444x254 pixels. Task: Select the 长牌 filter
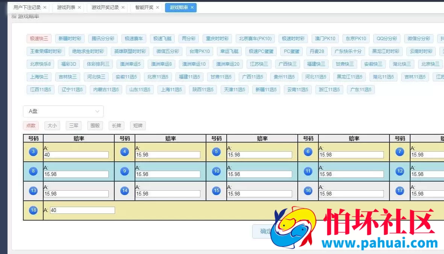tap(116, 126)
